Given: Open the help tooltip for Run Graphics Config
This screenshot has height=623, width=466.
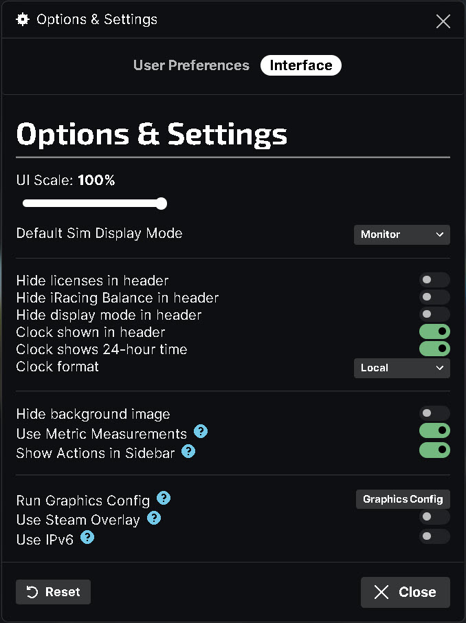Looking at the screenshot, I should point(164,498).
